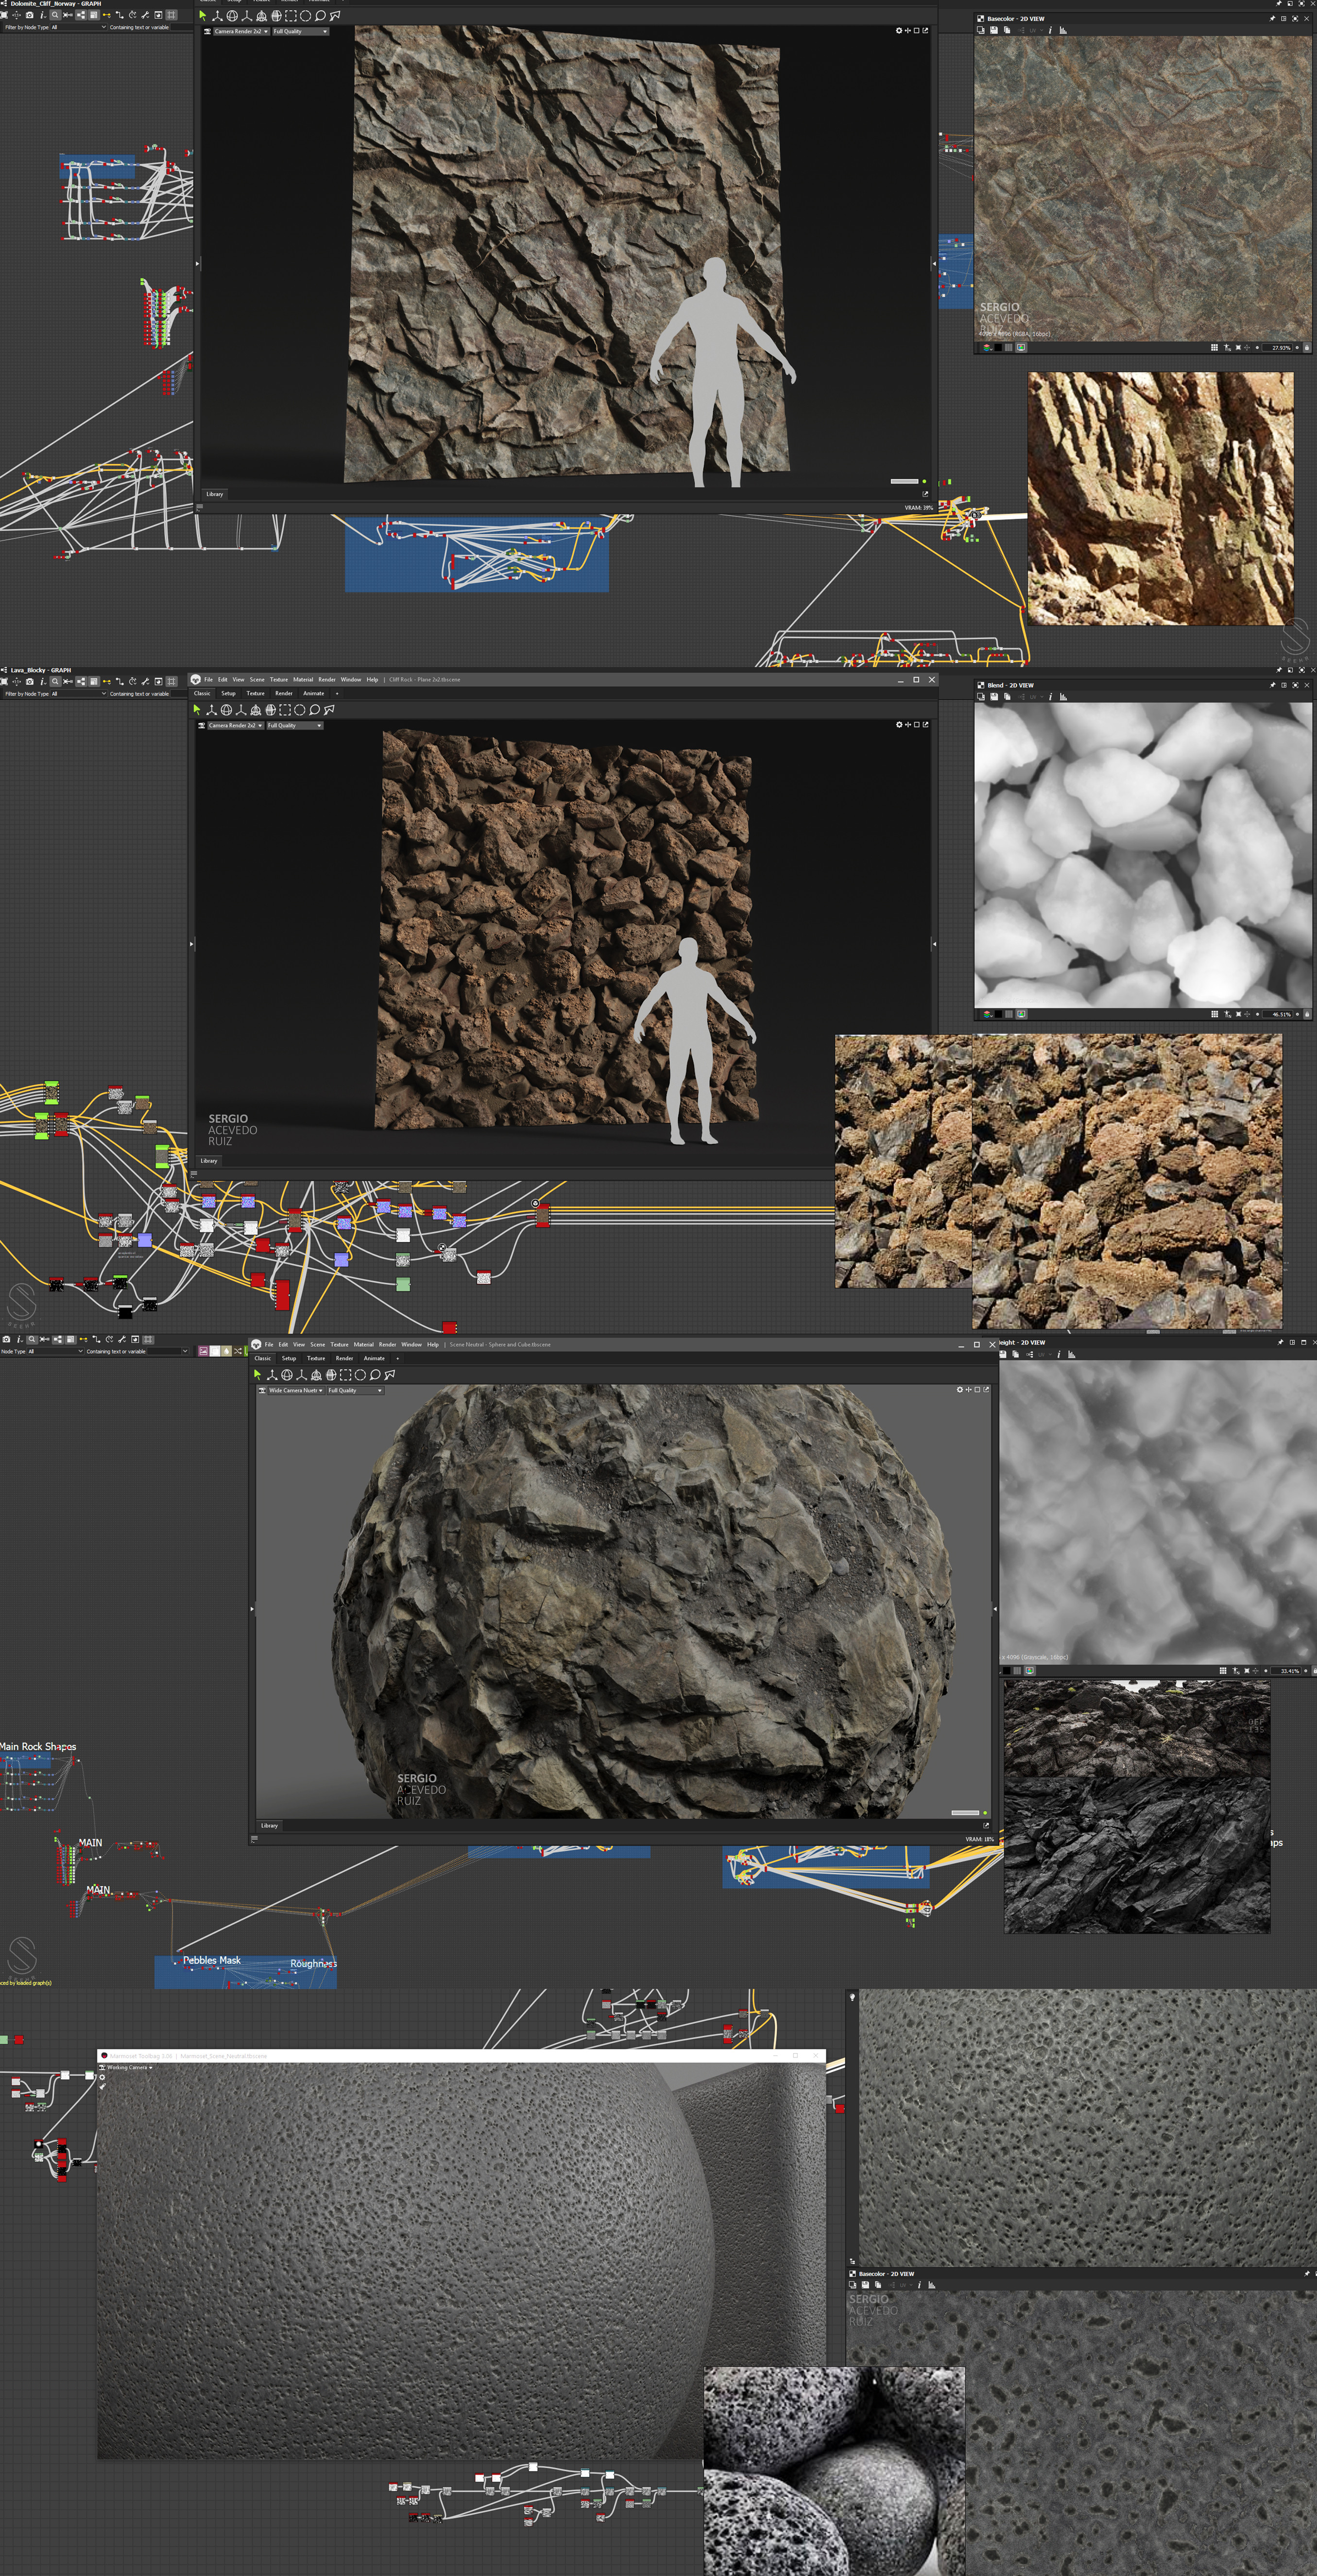The width and height of the screenshot is (1317, 2576).
Task: Select the move gizmo tool in Cliff Rock window
Action: tap(212, 710)
